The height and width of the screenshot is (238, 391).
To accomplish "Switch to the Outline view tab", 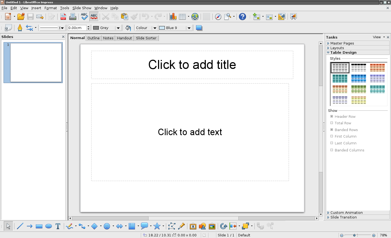I will (93, 38).
